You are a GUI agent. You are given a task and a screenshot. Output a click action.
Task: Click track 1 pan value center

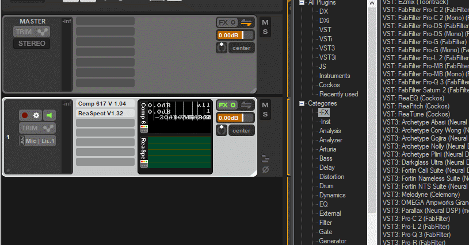(x=241, y=131)
